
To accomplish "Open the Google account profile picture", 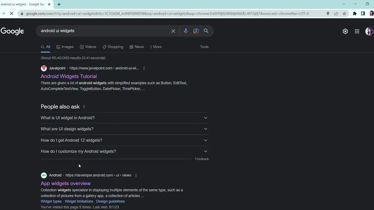I will (369, 31).
